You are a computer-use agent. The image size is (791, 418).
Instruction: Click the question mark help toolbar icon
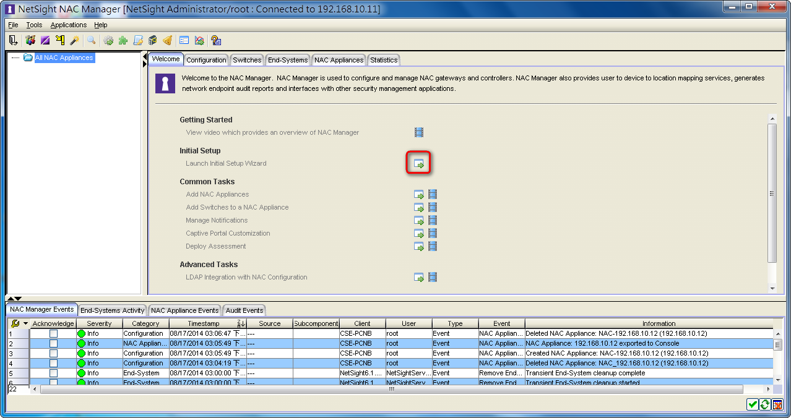click(x=216, y=40)
